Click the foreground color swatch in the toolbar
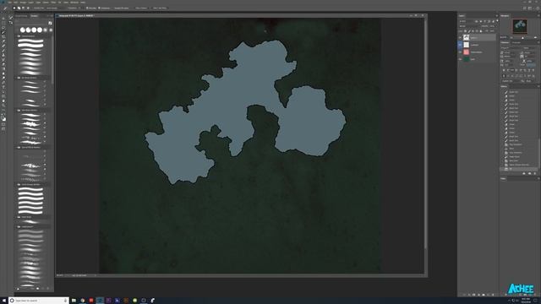 (3, 118)
